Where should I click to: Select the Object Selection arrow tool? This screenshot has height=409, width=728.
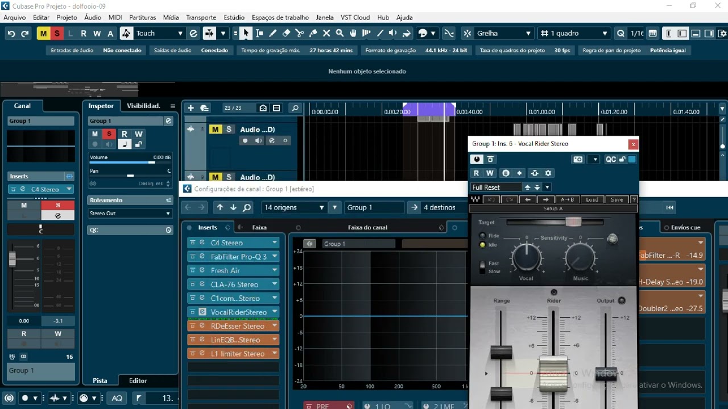click(246, 34)
